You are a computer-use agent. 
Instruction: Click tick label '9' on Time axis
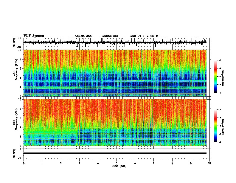(x=191, y=163)
